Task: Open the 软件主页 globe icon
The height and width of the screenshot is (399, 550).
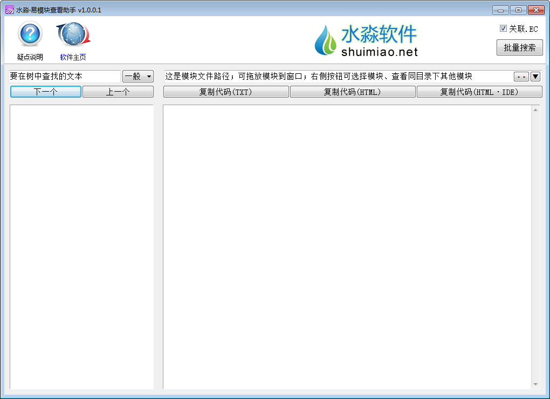Action: coord(73,35)
